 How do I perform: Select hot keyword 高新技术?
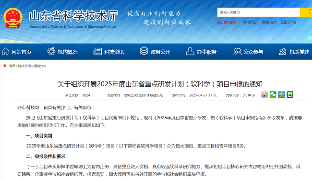point(269,22)
